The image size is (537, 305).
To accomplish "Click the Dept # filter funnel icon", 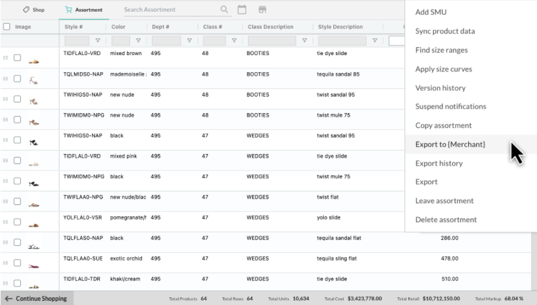I will tap(189, 41).
